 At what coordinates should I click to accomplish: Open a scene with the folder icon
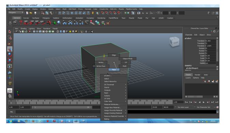(31, 13)
